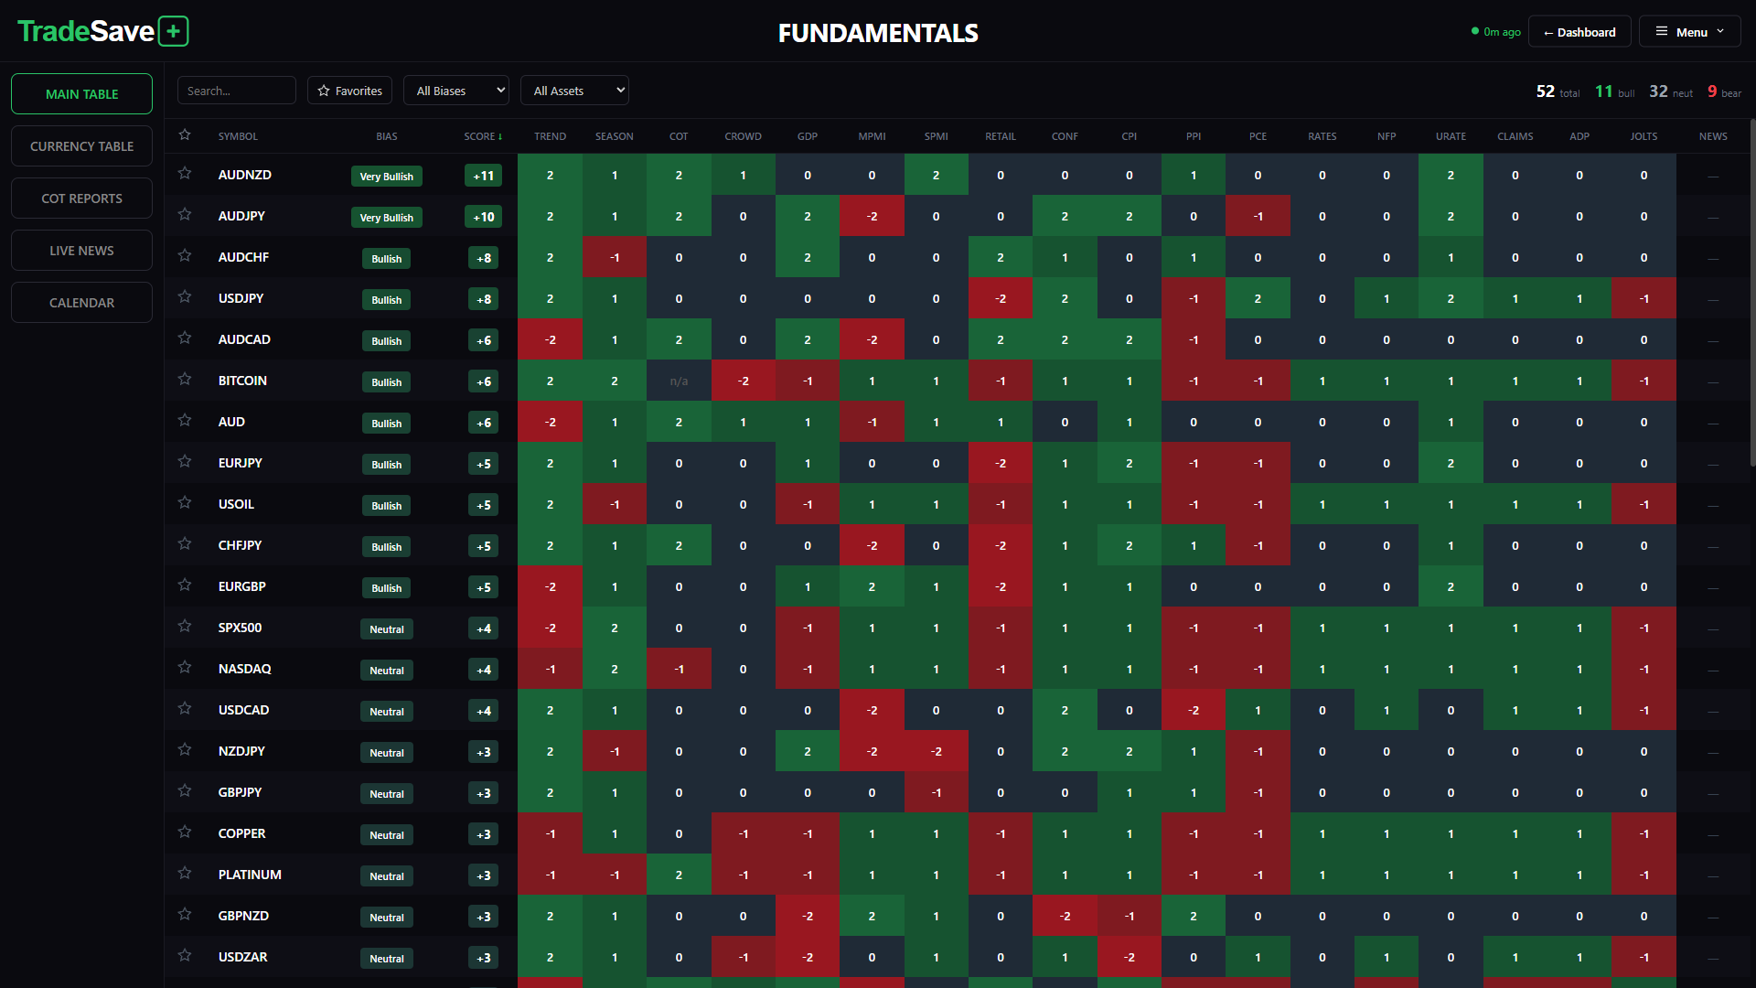Expand the All Assets dropdown

point(574,91)
